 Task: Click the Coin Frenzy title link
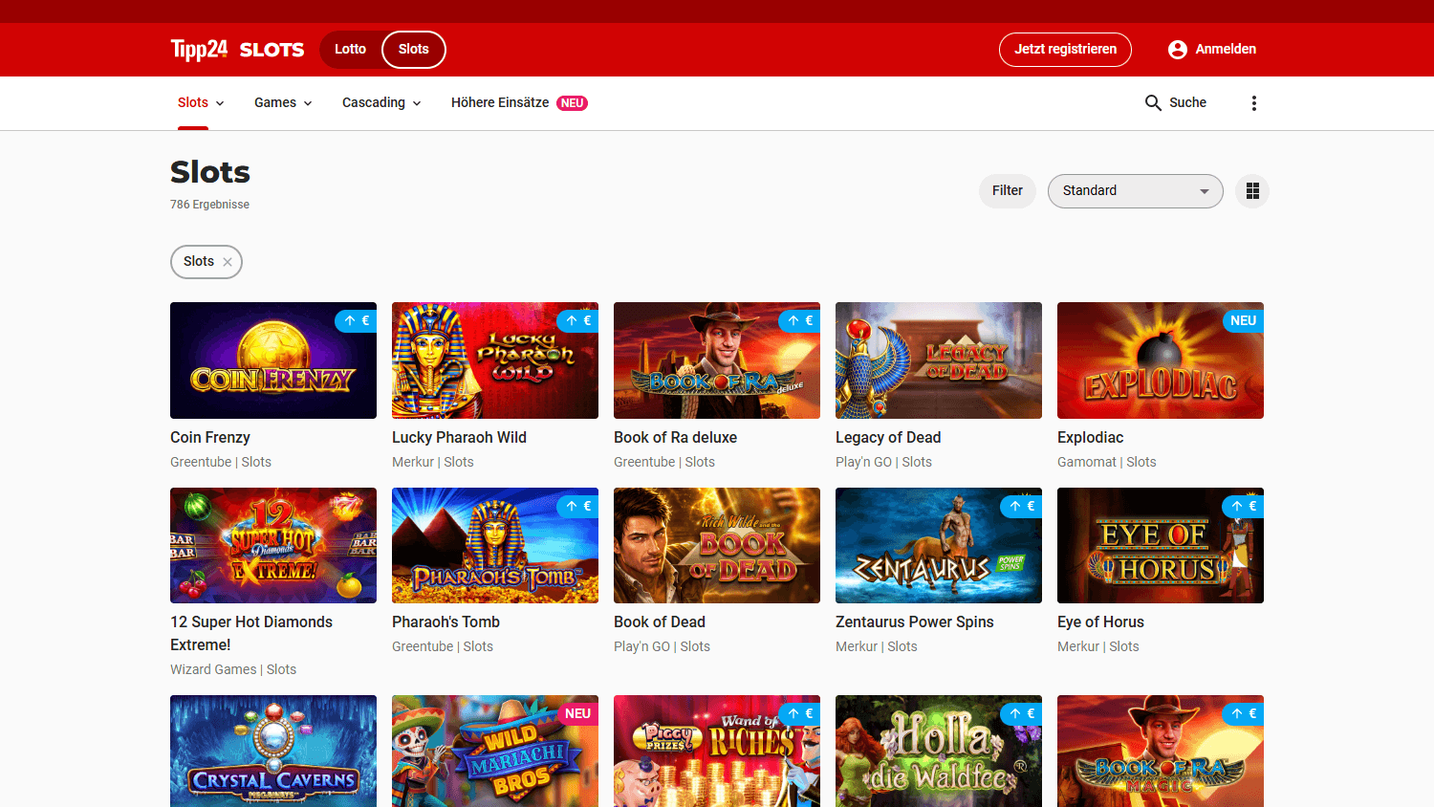tap(210, 438)
